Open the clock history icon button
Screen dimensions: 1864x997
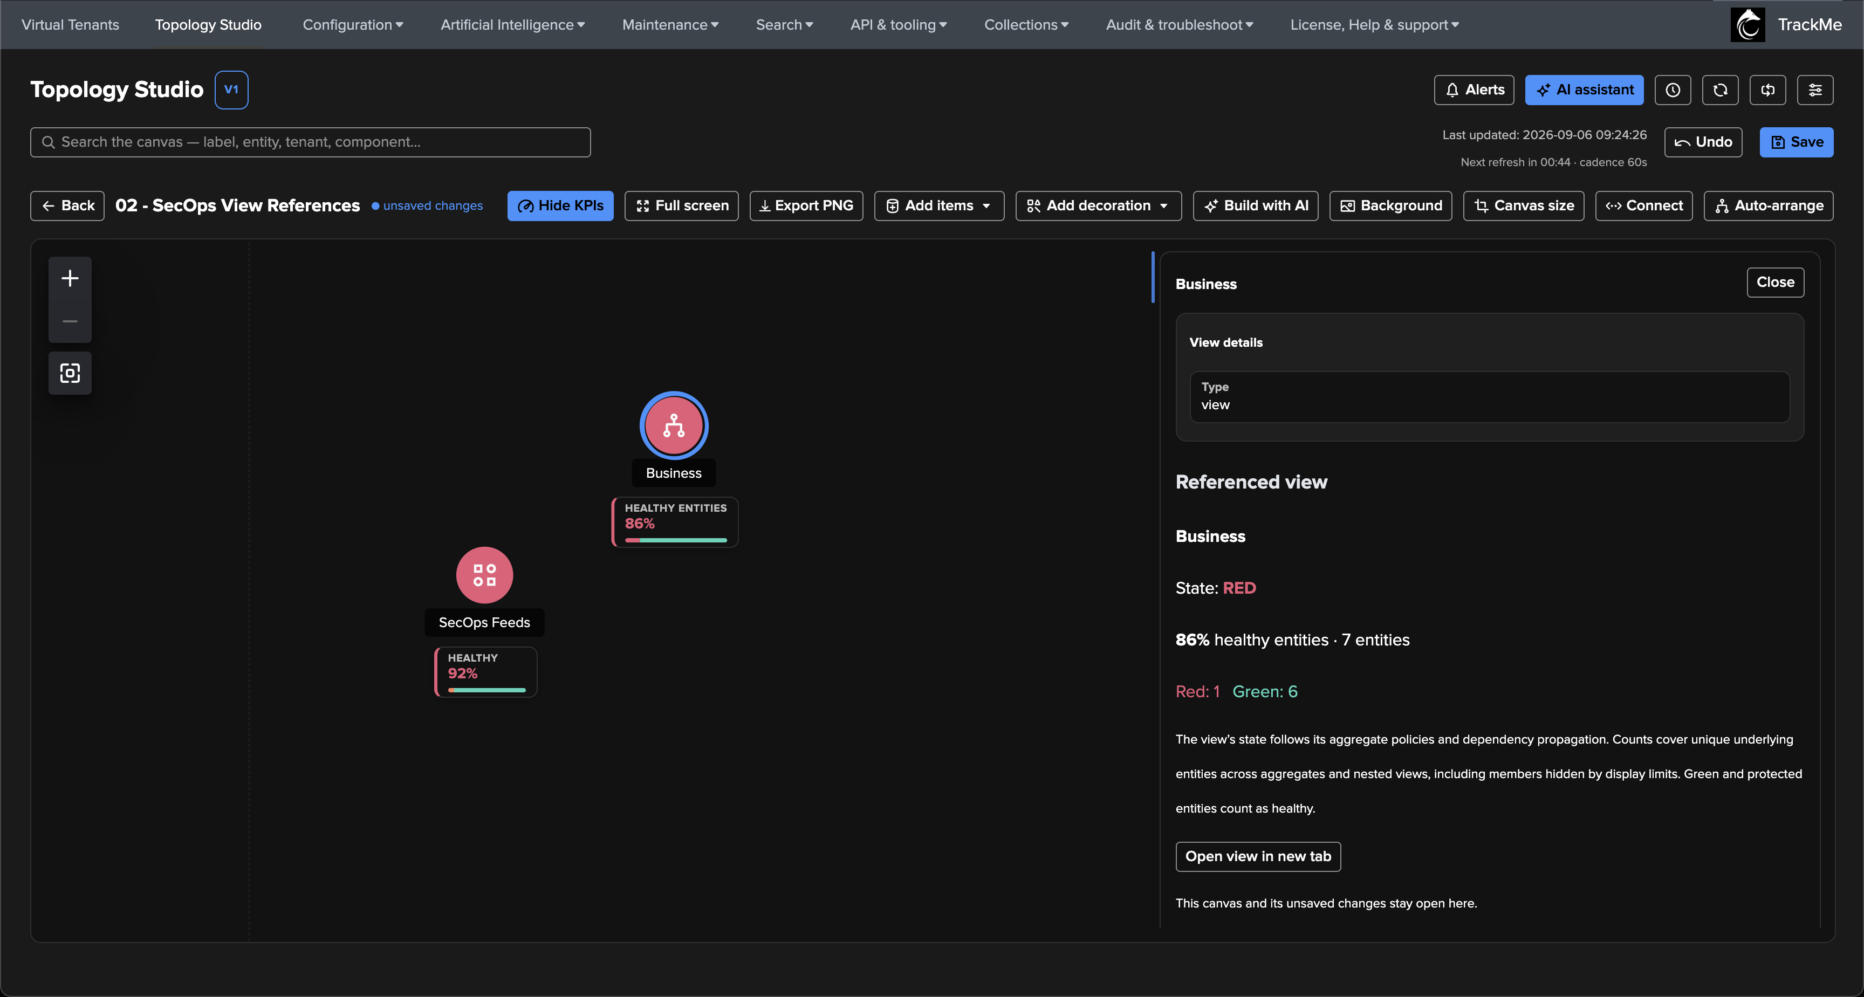1672,90
